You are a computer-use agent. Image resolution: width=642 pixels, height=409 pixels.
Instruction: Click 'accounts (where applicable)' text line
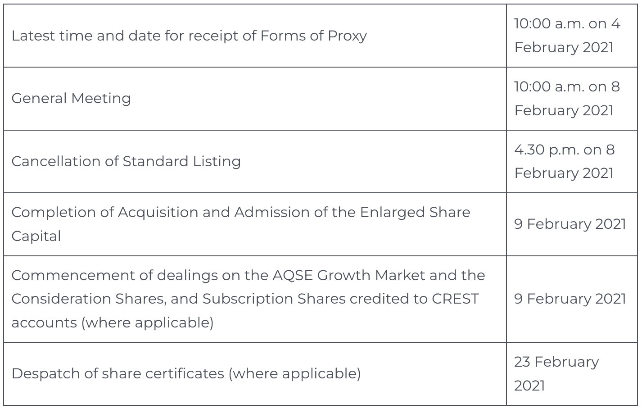(113, 323)
